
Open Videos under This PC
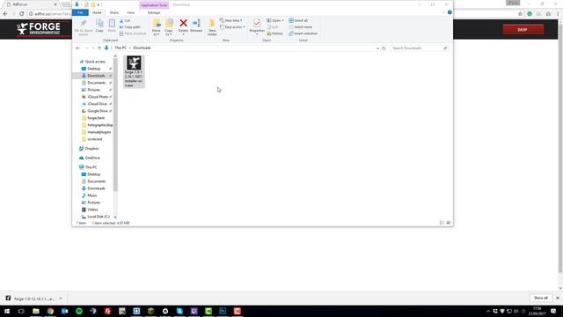coord(92,210)
